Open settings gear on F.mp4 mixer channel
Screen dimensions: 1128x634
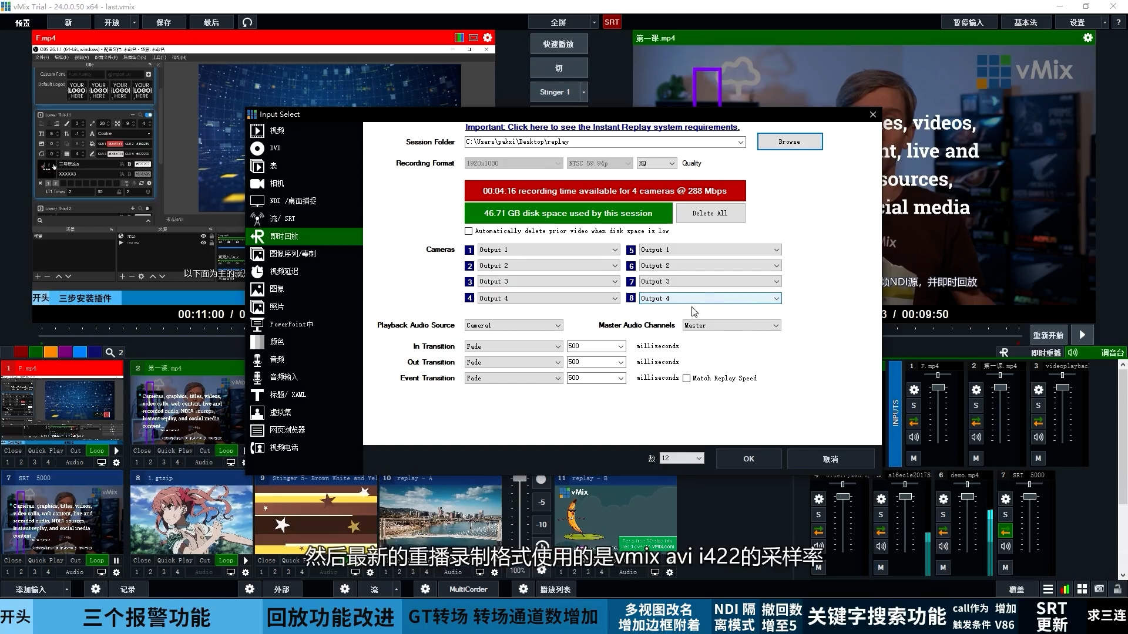click(914, 389)
